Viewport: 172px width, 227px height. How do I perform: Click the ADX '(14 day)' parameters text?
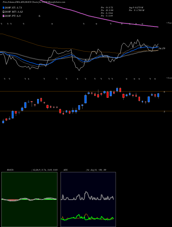pyautogui.click(x=90, y=170)
